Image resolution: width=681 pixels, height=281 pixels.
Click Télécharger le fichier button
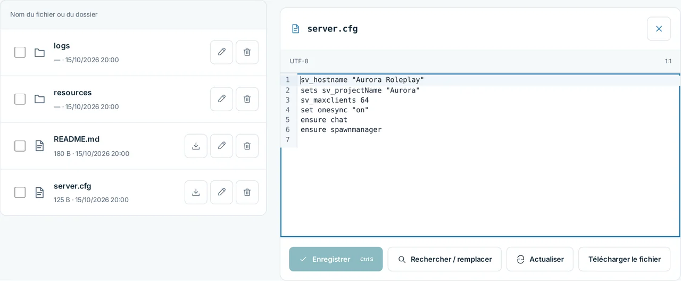625,259
